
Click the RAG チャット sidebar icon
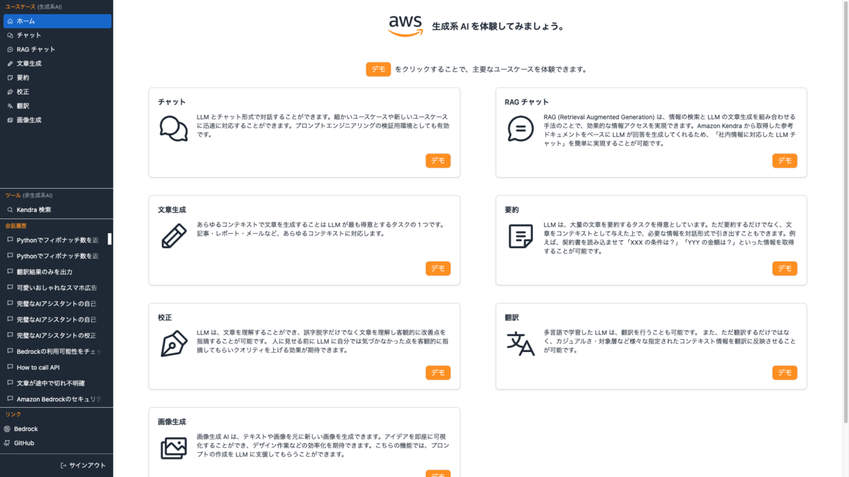click(10, 49)
